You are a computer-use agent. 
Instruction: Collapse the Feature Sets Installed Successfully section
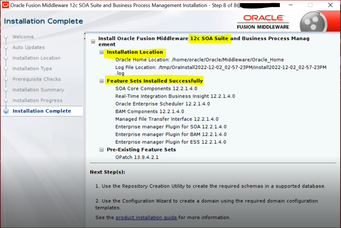[102, 81]
